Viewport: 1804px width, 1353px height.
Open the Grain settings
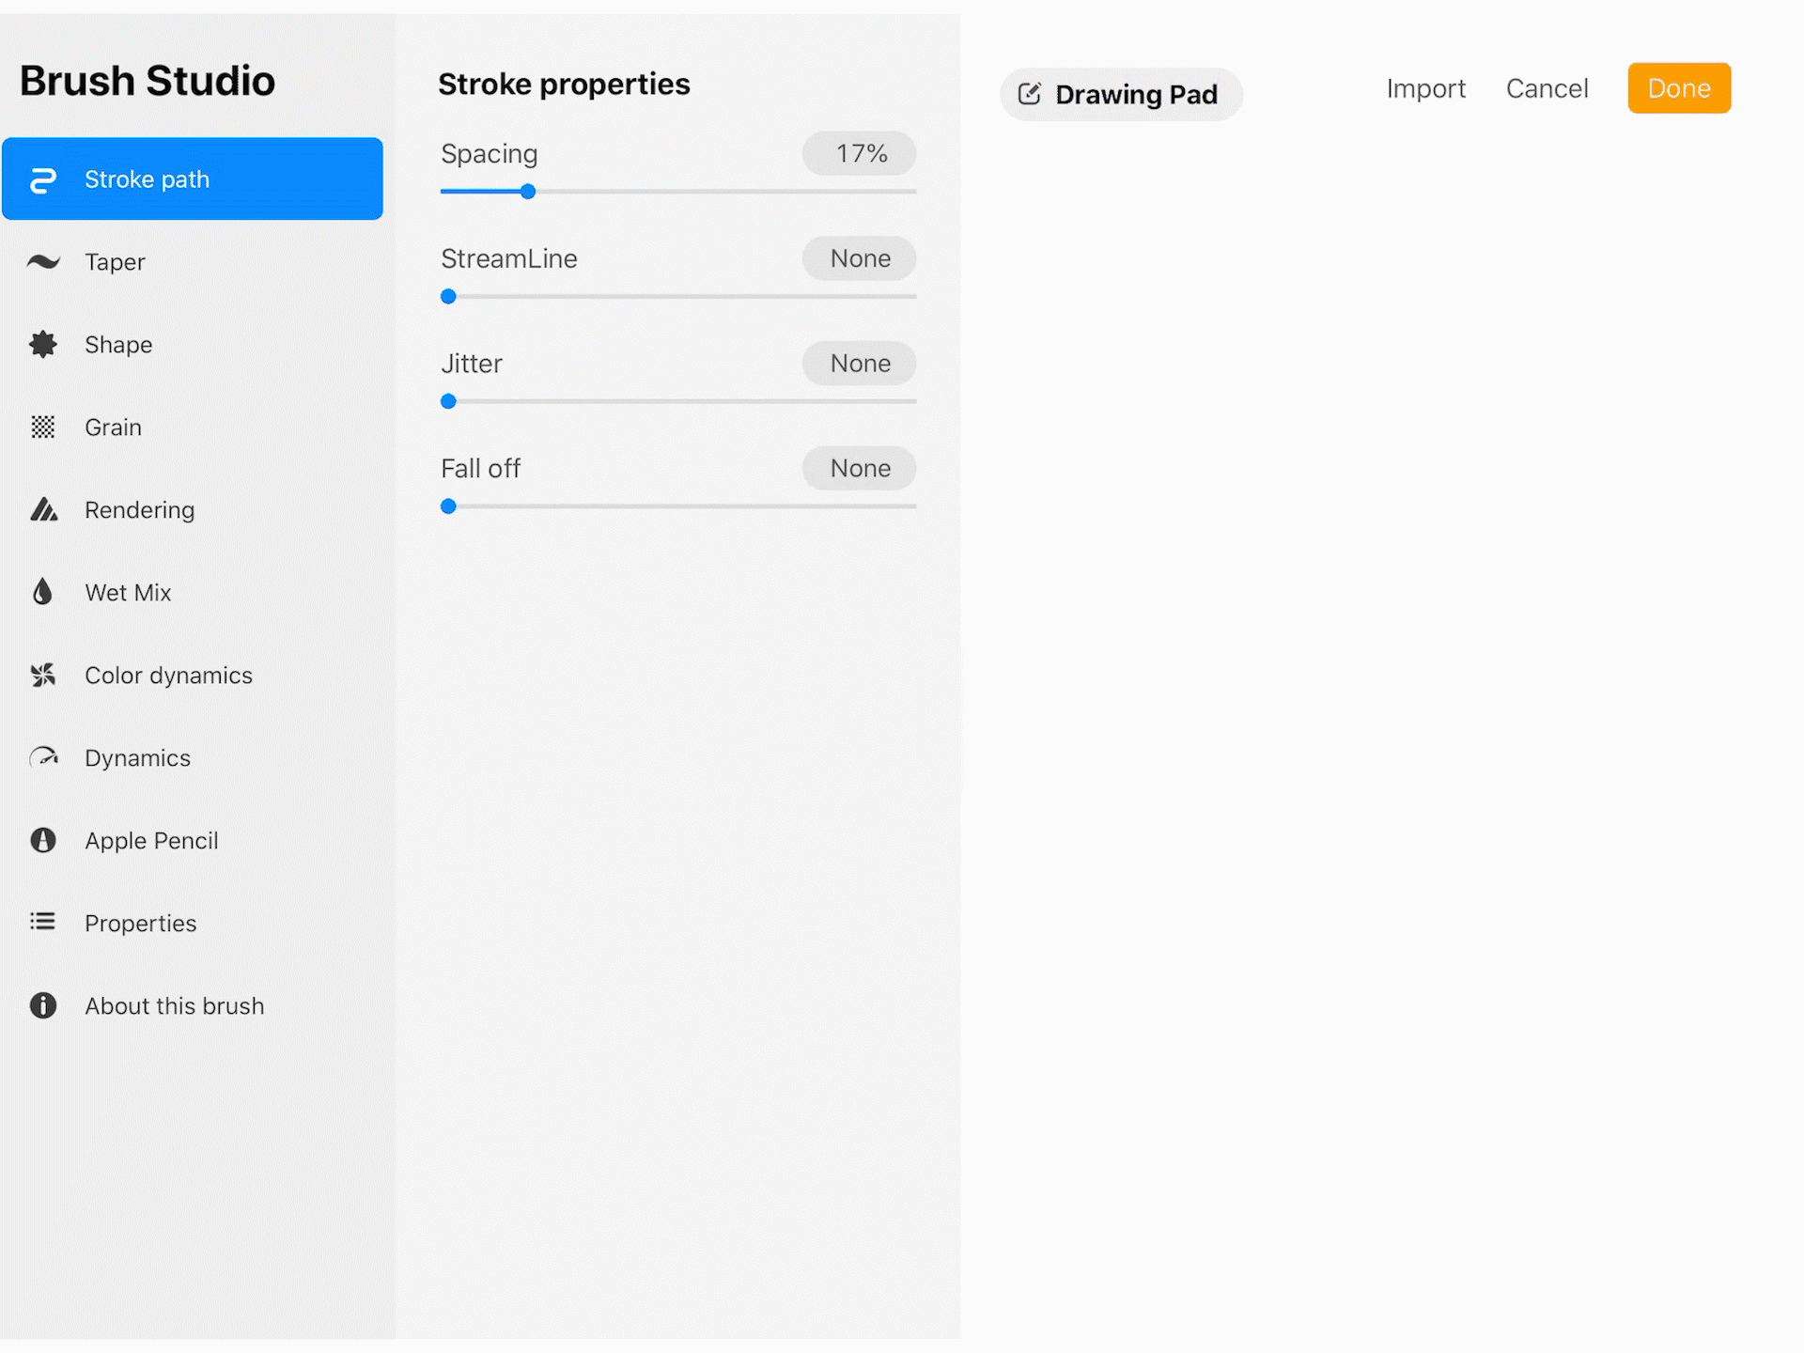click(x=193, y=427)
